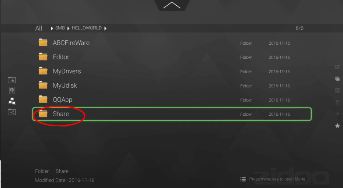Click the arrow after HELLOWORLD breadcrumb
The height and width of the screenshot is (188, 343).
tap(105, 28)
